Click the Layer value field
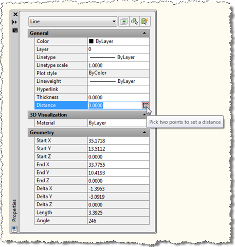 (118, 49)
